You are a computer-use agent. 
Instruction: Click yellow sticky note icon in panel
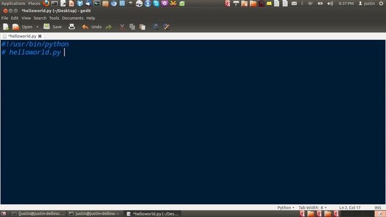coord(269,4)
